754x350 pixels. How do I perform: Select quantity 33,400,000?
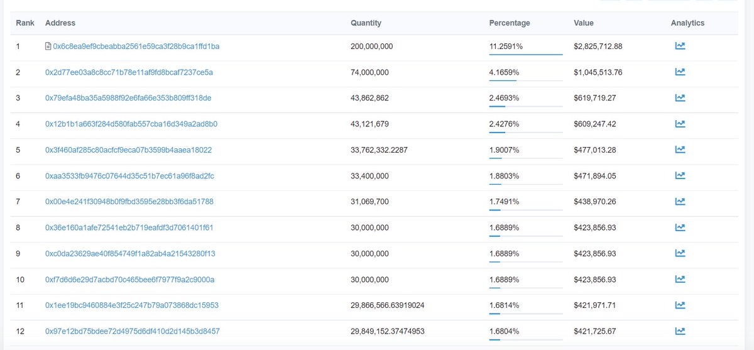tap(369, 176)
